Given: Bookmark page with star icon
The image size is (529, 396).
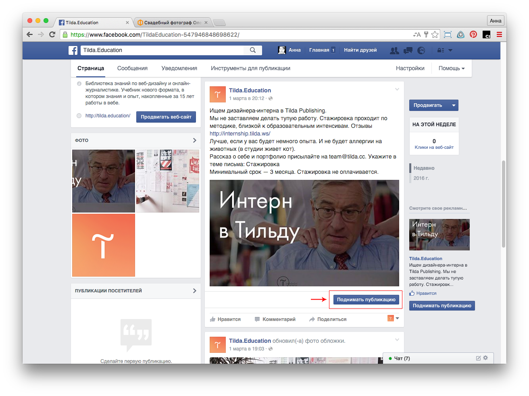Looking at the screenshot, I should coord(435,35).
